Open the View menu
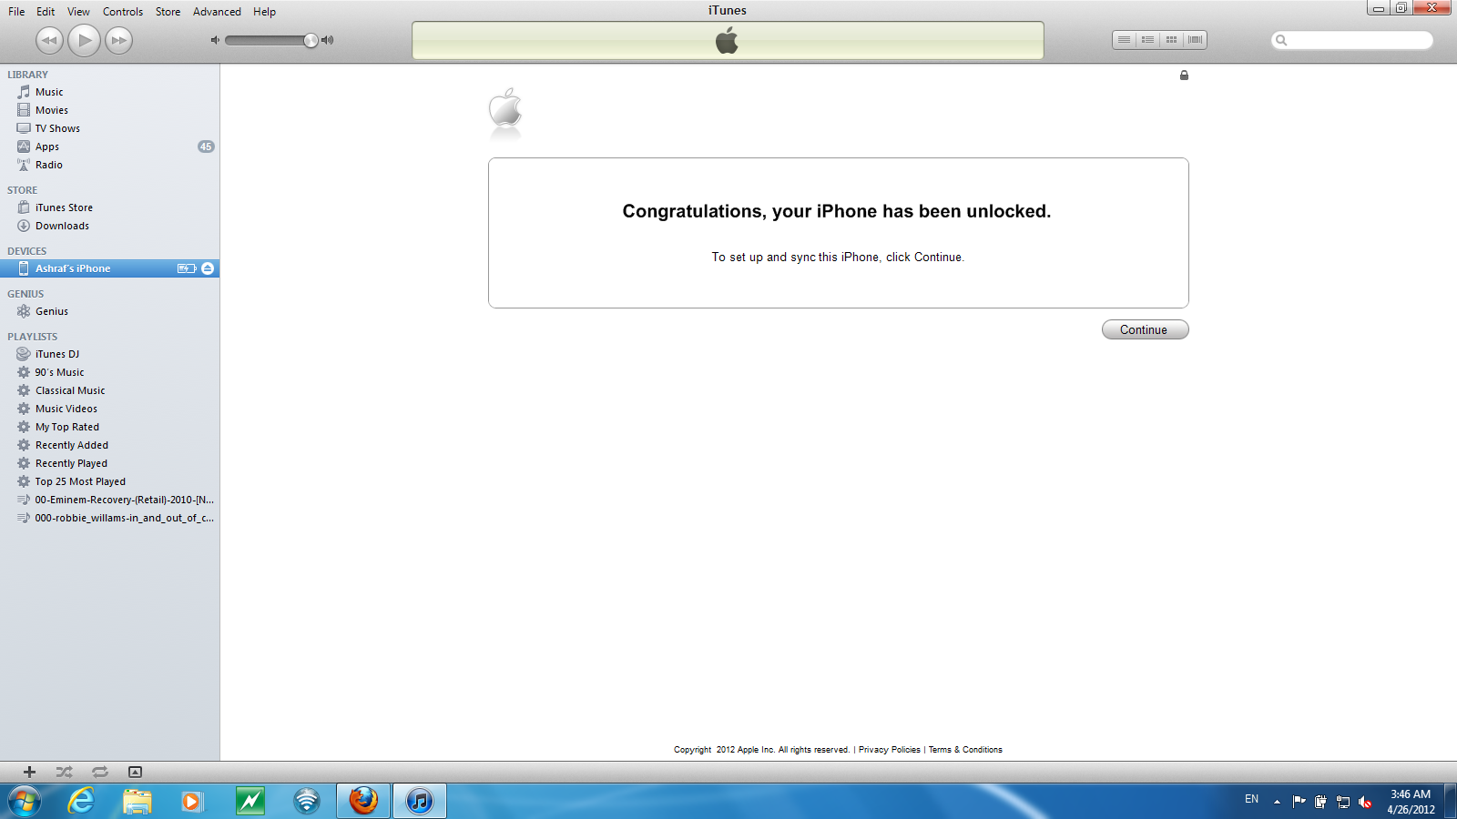Viewport: 1457px width, 819px height. tap(78, 12)
